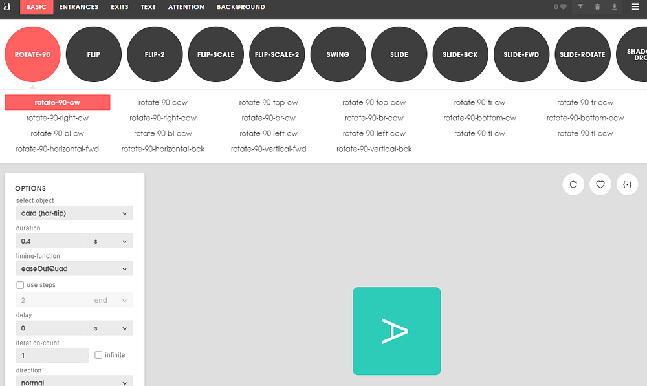This screenshot has height=386, width=647.
Task: Switch to the Entrances tab
Action: (x=79, y=7)
